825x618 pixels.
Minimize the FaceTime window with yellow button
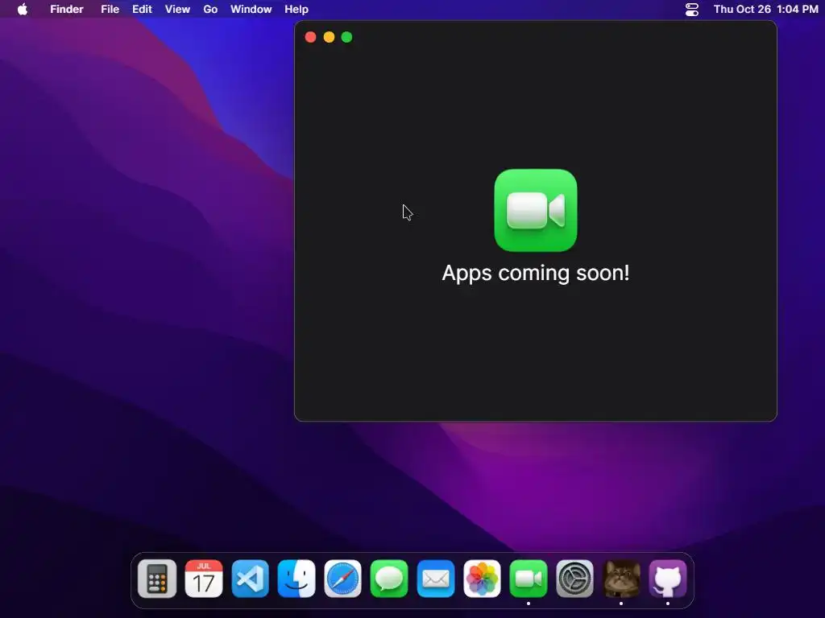329,37
